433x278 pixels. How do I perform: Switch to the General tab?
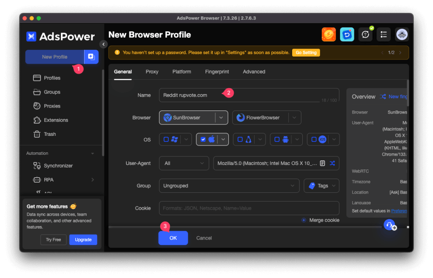(x=123, y=72)
